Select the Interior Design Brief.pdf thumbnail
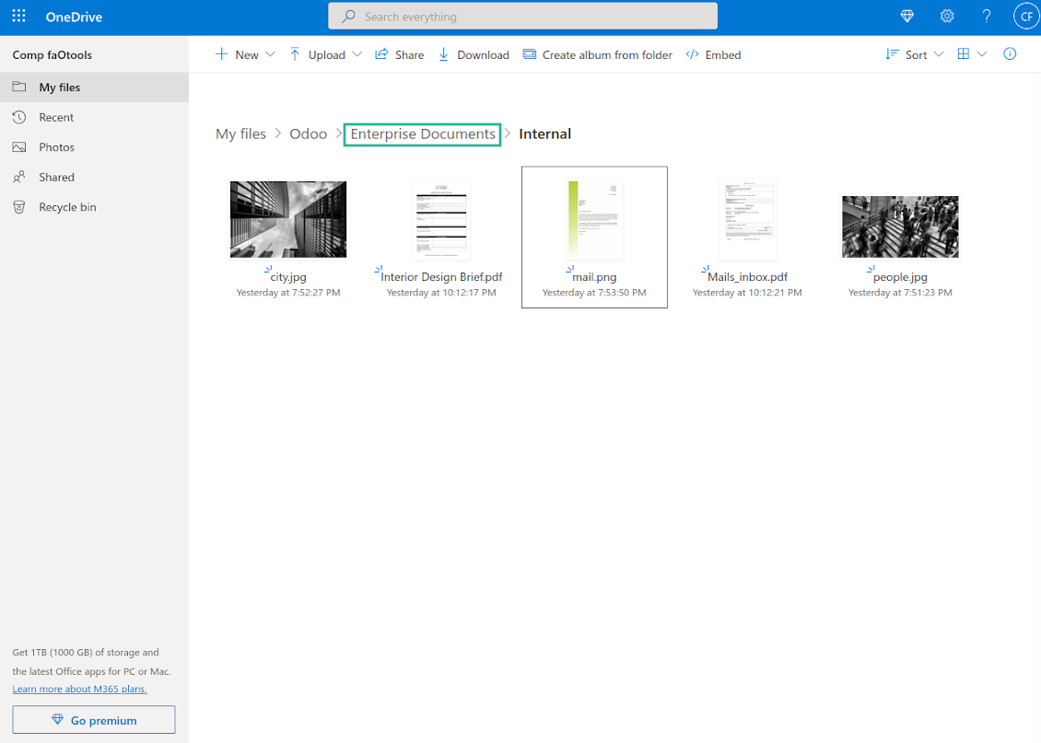 [x=441, y=219]
